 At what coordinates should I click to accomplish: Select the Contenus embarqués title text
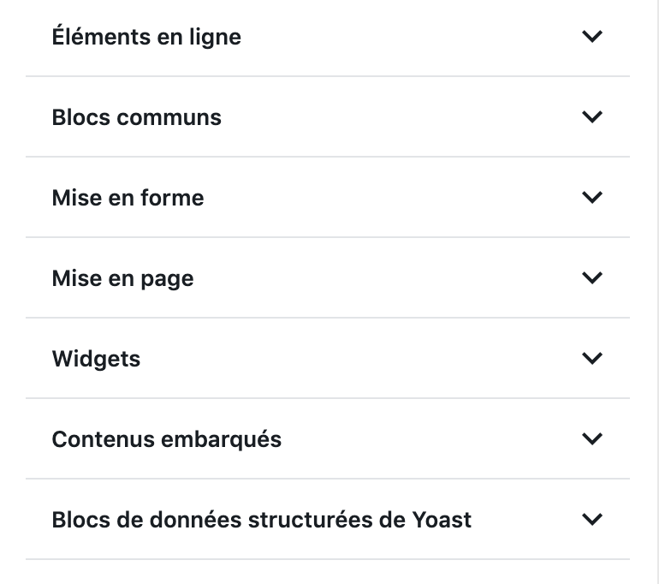click(166, 439)
